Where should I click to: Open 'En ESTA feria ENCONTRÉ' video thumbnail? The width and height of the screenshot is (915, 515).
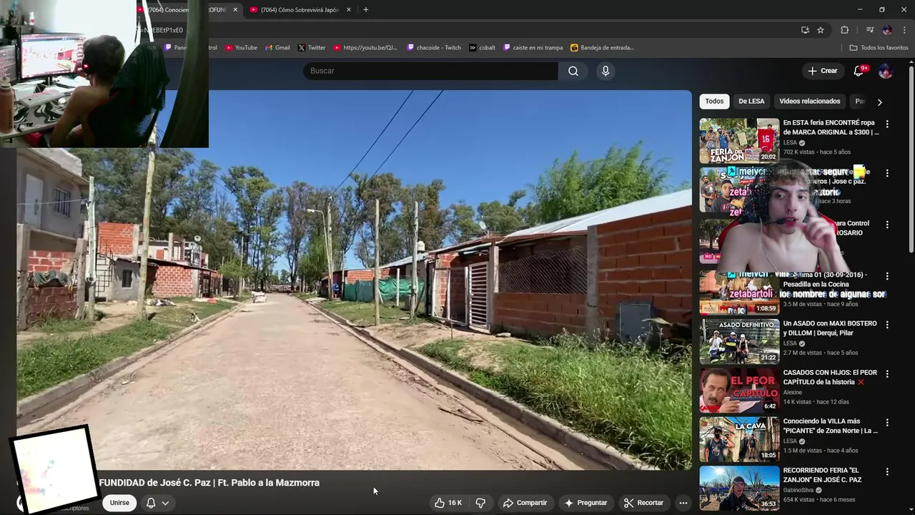point(739,141)
